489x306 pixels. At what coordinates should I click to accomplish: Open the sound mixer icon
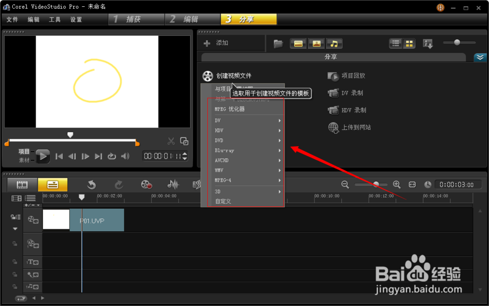click(173, 184)
